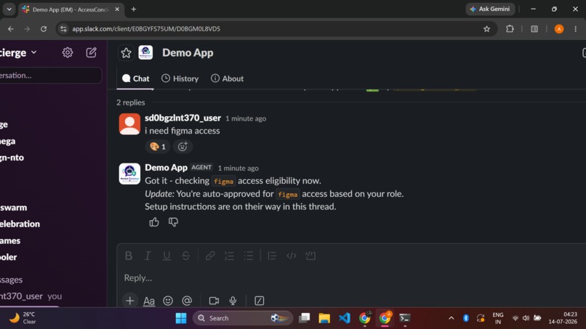Expand the tab search dropdown arrow
Screen dimensions: 586x329
[9, 9]
